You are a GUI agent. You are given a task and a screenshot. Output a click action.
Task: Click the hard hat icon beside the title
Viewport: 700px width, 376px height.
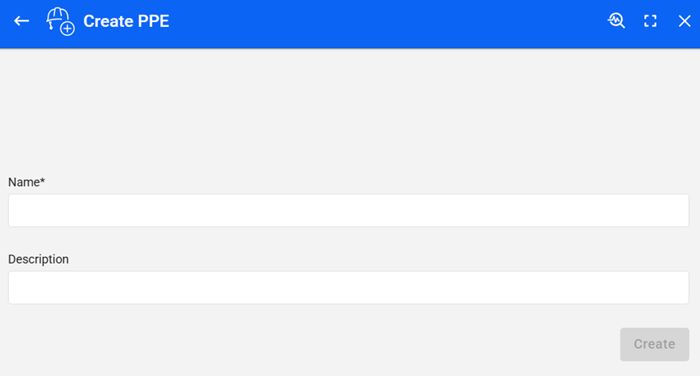pyautogui.click(x=60, y=21)
